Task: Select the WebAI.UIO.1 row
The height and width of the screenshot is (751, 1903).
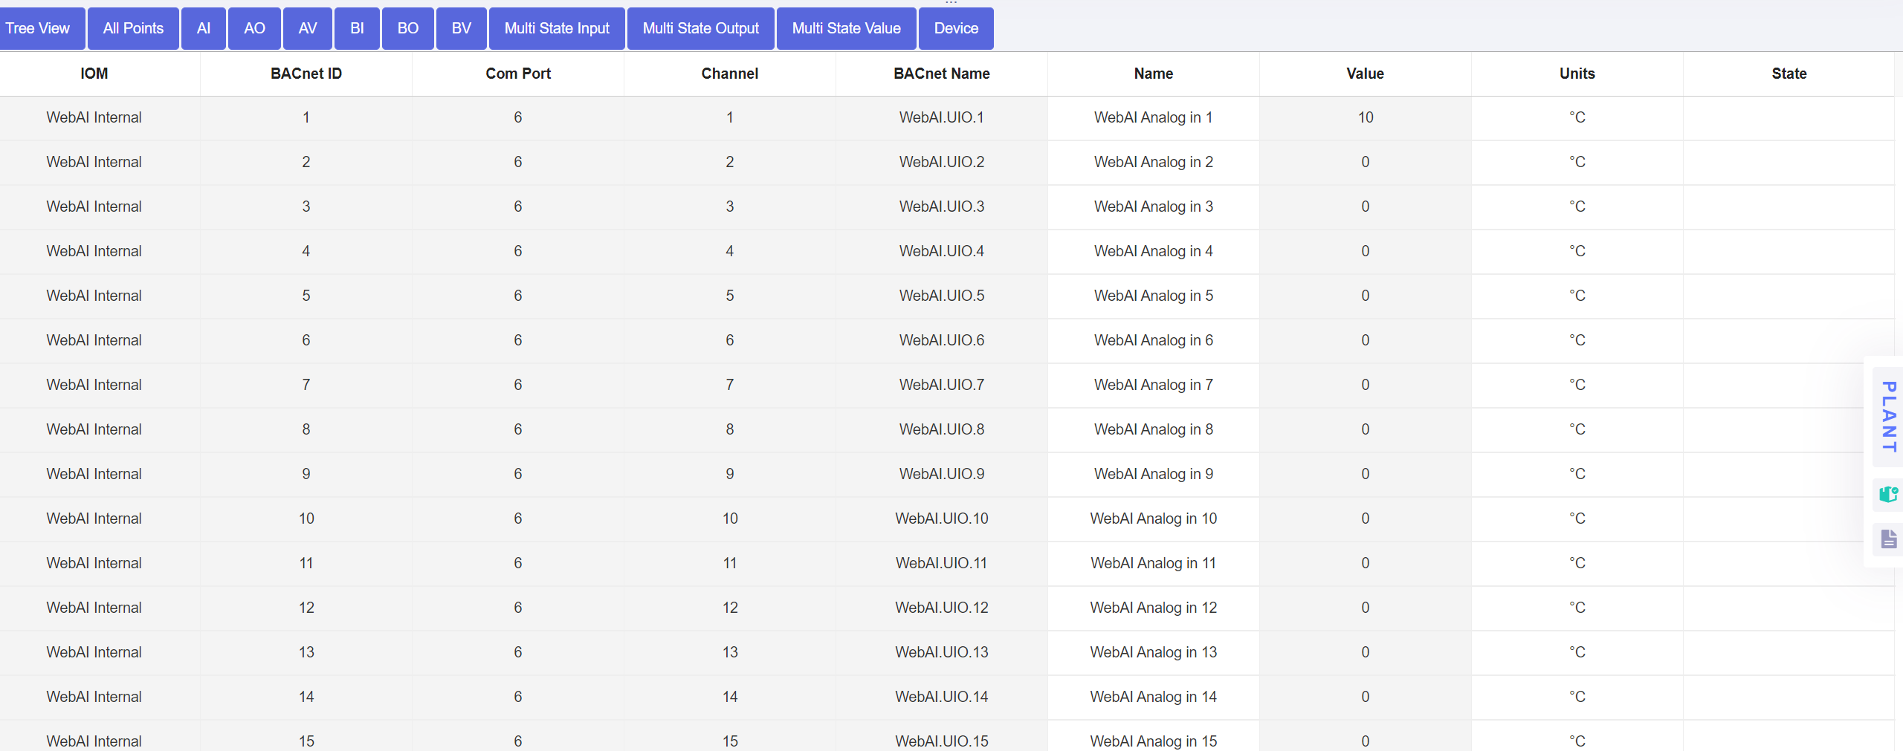Action: click(941, 117)
